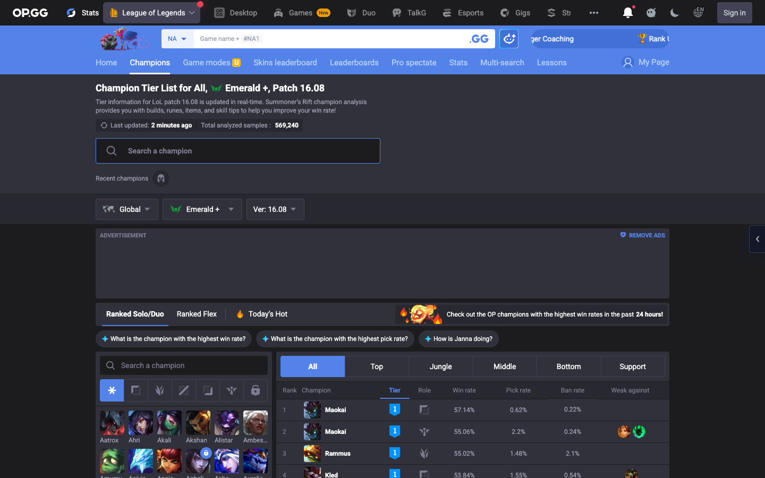Open the language selector globe icon
This screenshot has width=765, height=478.
698,13
